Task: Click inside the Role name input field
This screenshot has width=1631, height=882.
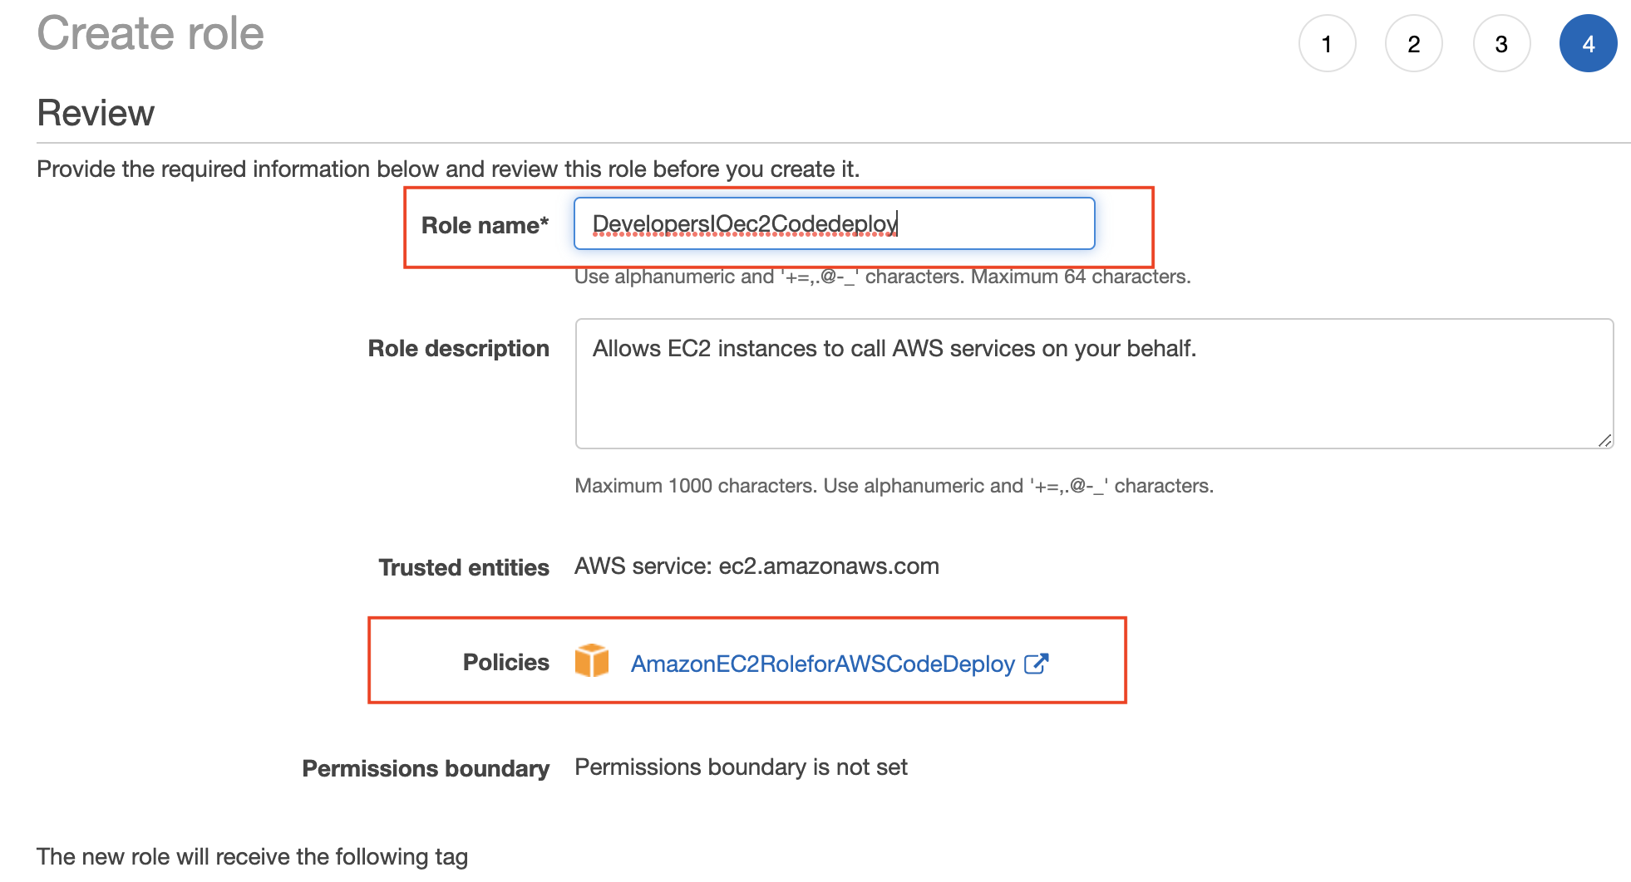Action: coord(834,223)
